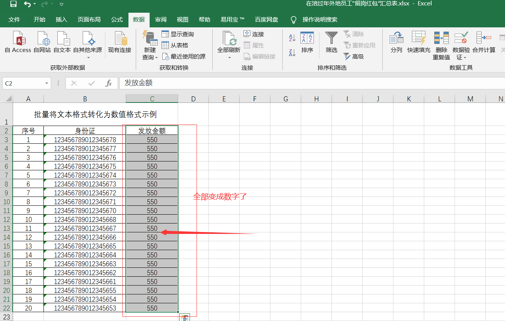This screenshot has height=321, width=505.
Task: Select row 1 header
Action: click(x=6, y=114)
